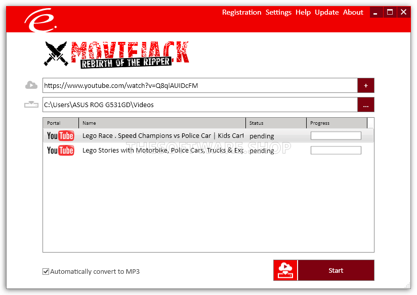Click pending status of Lego Race row
This screenshot has height=295, width=417.
[262, 136]
